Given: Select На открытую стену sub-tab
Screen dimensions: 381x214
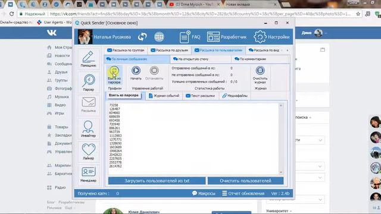Looking at the screenshot, I should coord(200,59).
